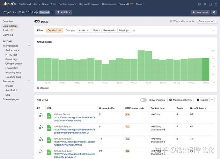Open the All URLs filter selector
The width and height of the screenshot is (220, 159).
(64, 12)
